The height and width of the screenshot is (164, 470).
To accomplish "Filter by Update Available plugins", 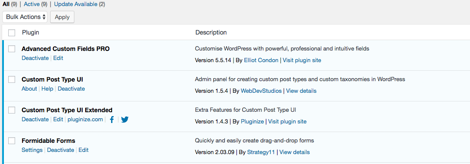I will tap(76, 4).
